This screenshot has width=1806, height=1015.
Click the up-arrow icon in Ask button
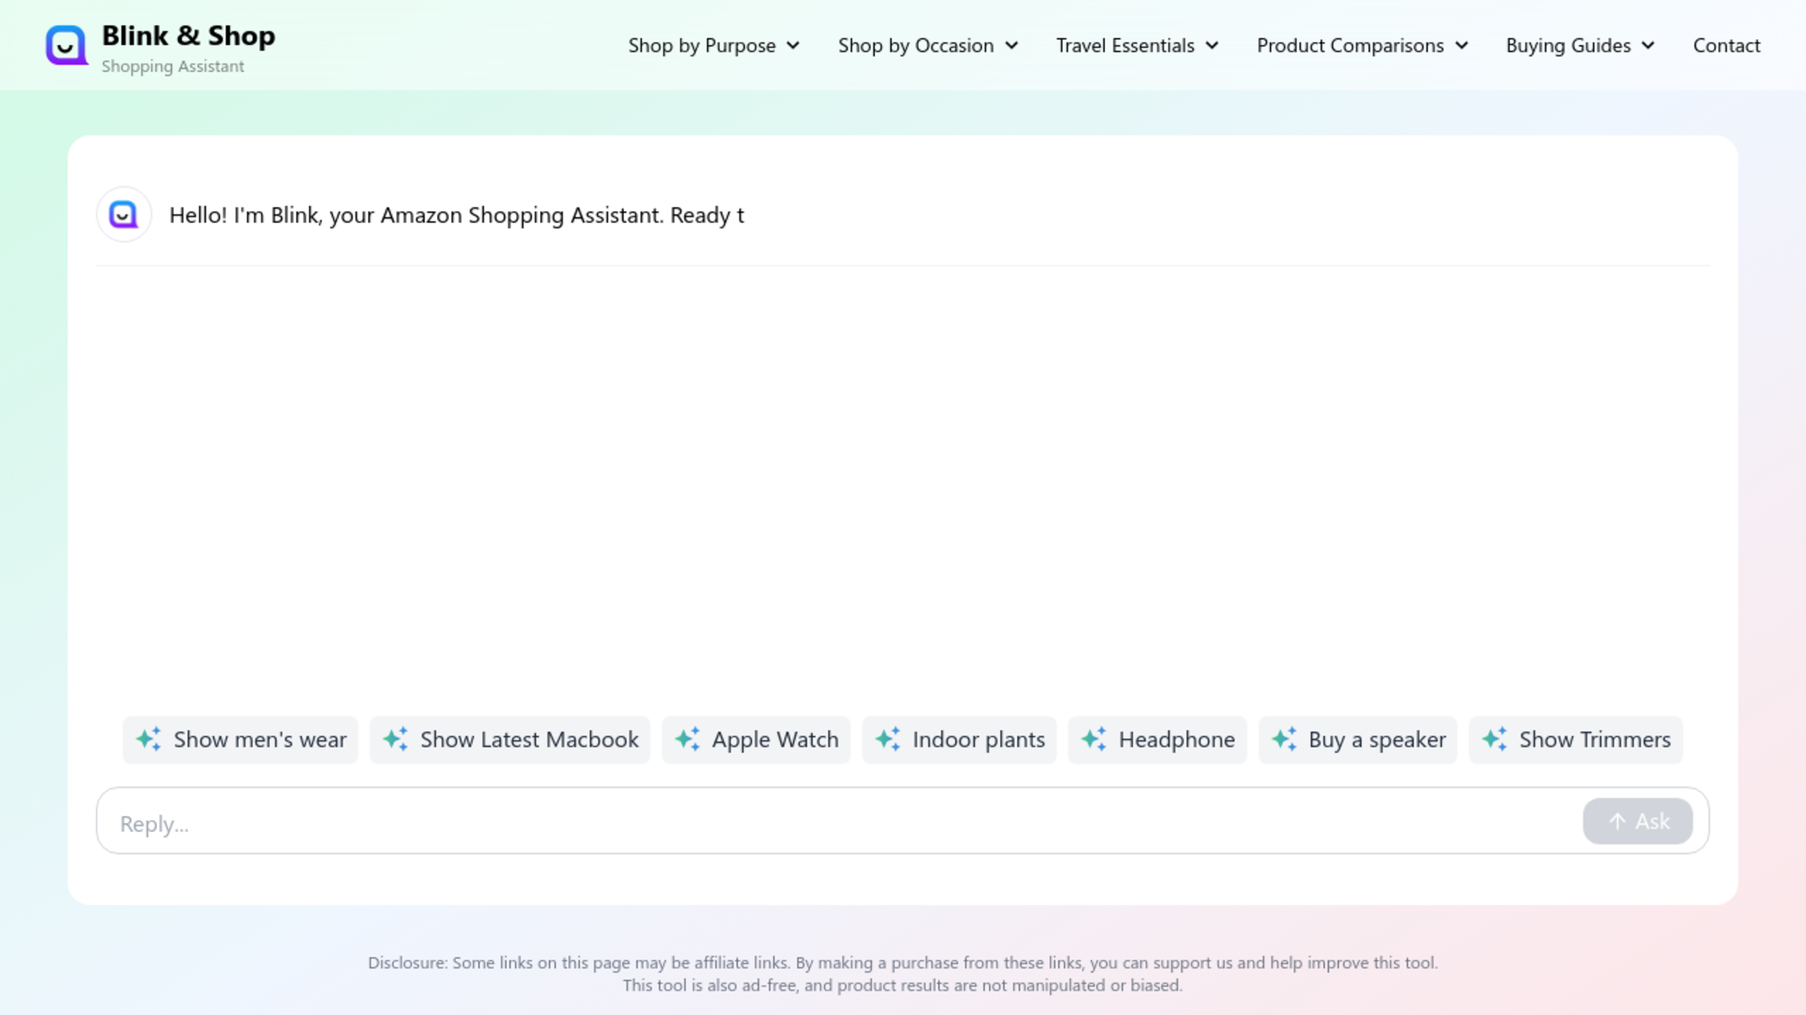pyautogui.click(x=1617, y=821)
